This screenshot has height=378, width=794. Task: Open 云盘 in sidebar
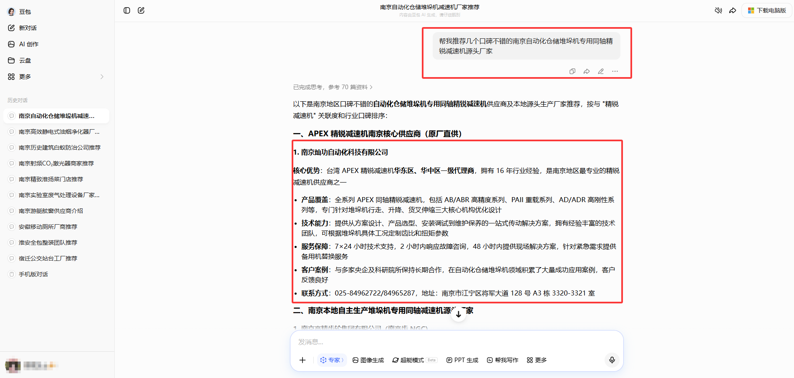click(20, 60)
